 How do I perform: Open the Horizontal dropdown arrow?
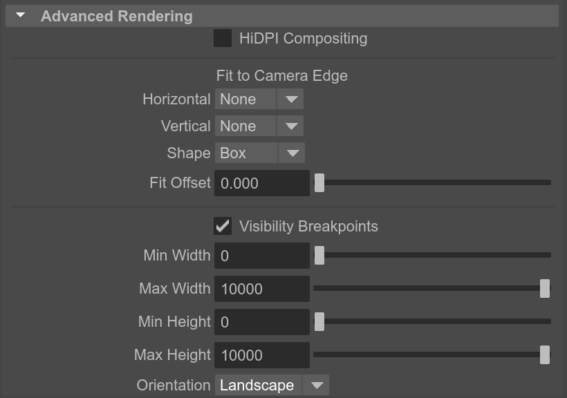(290, 99)
